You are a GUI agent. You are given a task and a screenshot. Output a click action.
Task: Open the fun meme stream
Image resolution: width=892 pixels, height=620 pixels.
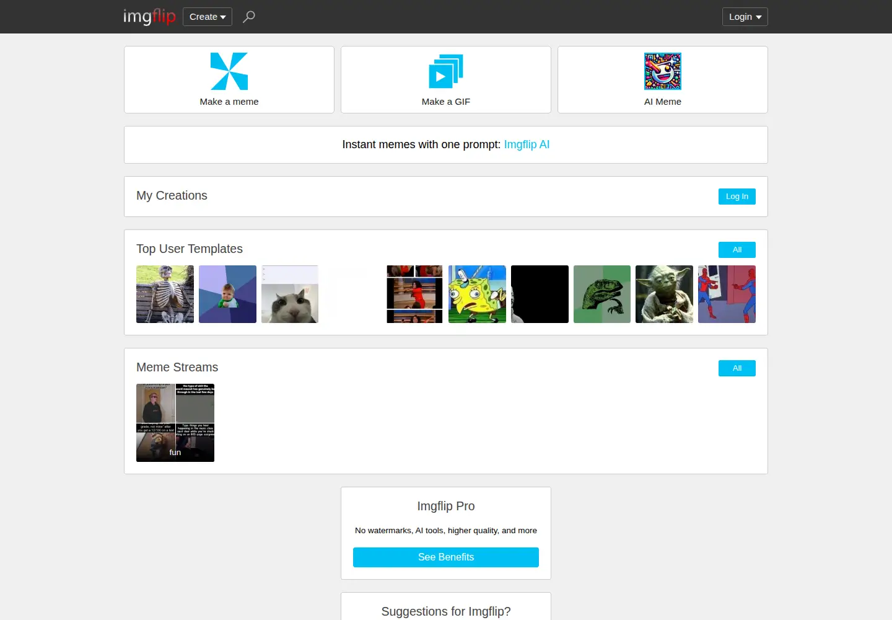click(175, 423)
